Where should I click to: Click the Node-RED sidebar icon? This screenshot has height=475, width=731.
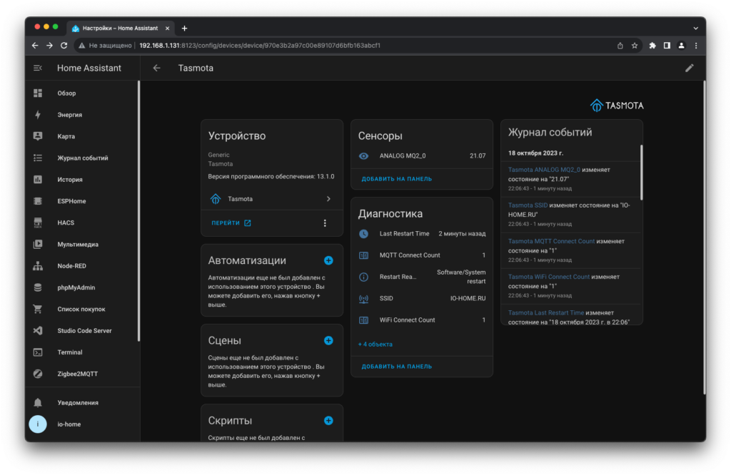point(38,266)
